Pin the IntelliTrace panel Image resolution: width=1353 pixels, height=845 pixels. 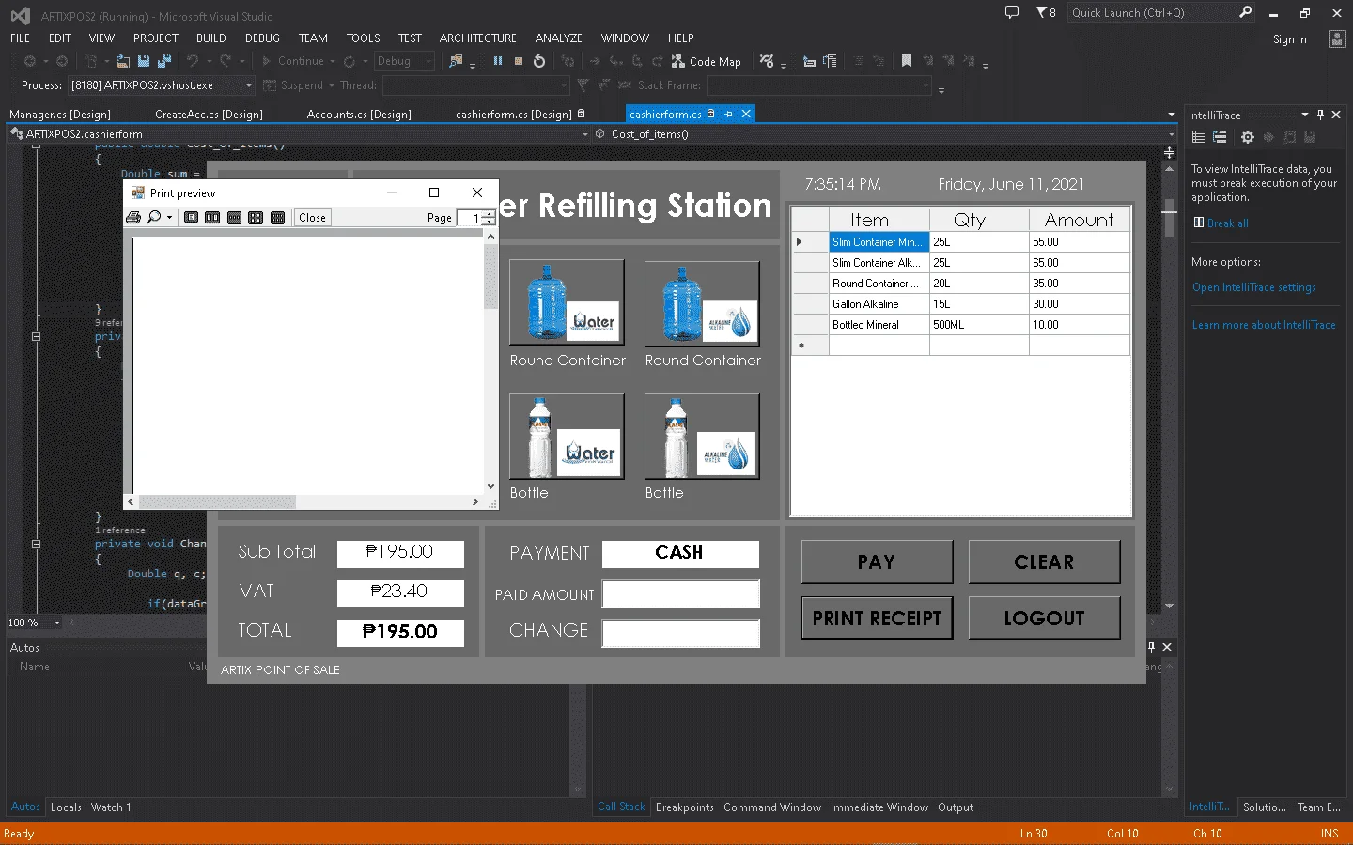pyautogui.click(x=1320, y=115)
